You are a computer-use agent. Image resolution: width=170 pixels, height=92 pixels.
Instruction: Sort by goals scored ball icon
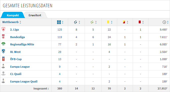[x=75, y=22]
